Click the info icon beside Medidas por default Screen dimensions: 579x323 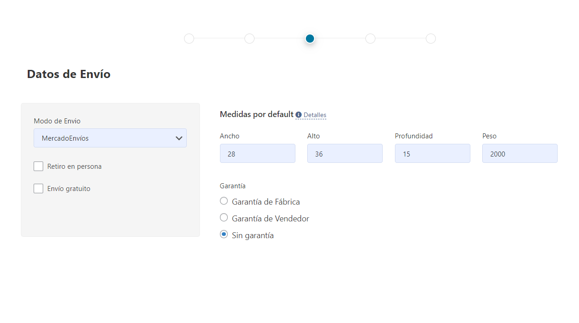click(x=299, y=115)
